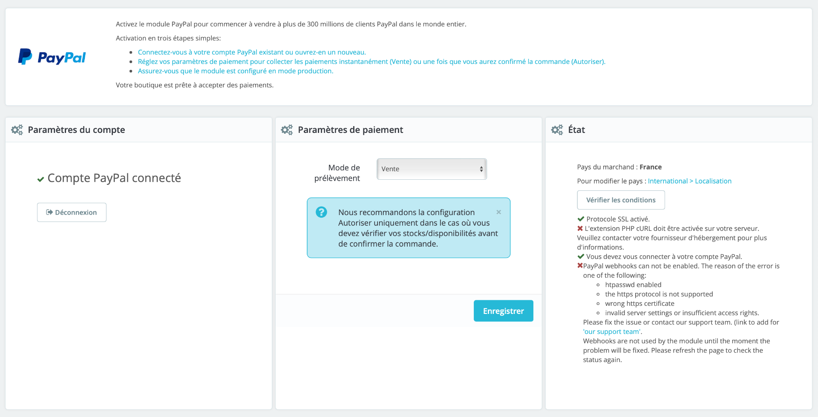The height and width of the screenshot is (417, 818).
Task: Click the PayPal logo
Action: [52, 57]
